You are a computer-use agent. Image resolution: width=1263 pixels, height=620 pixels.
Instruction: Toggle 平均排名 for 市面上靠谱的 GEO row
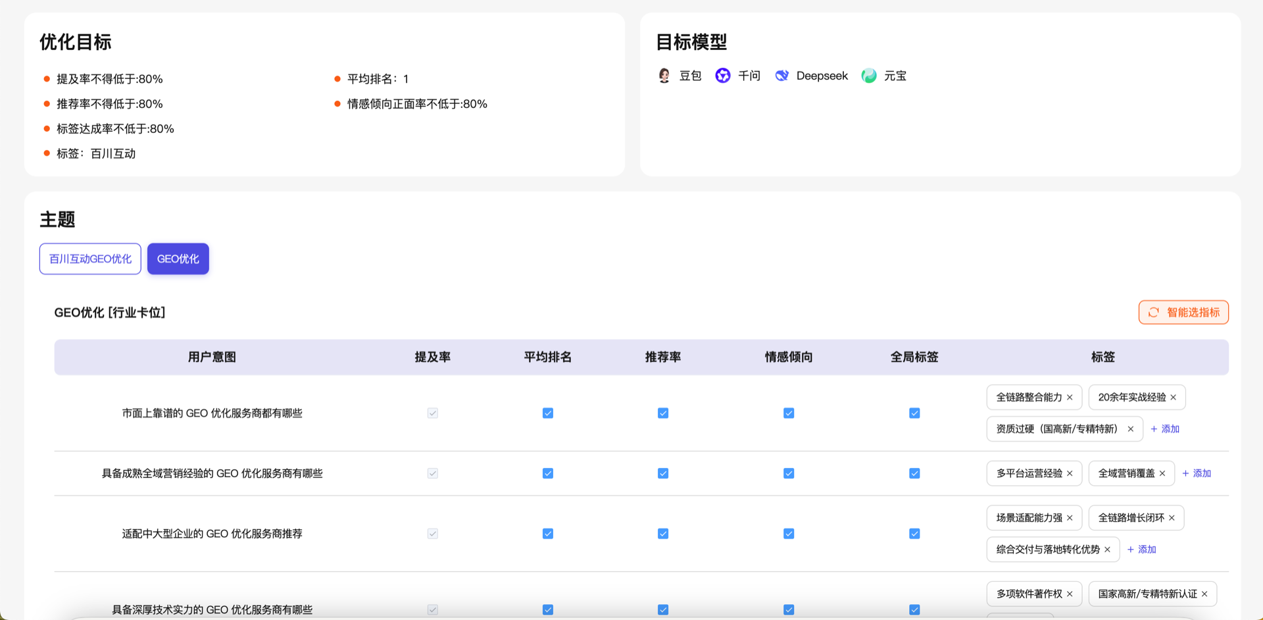(x=548, y=413)
